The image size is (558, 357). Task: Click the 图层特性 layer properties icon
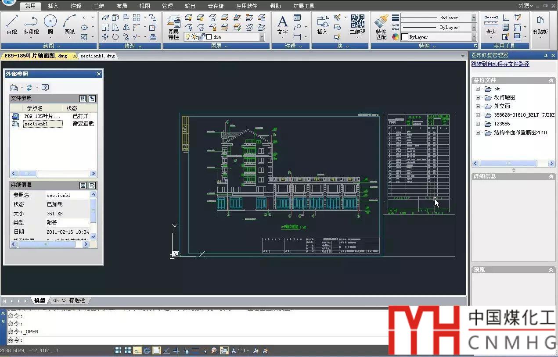click(174, 27)
